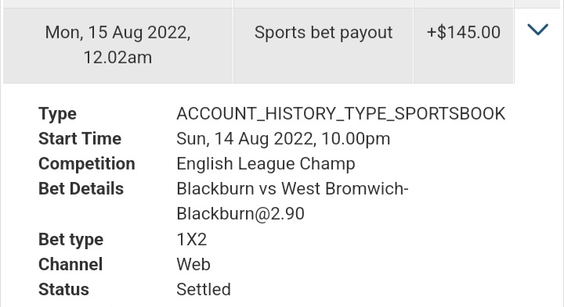Click the Channel field label
The height and width of the screenshot is (307, 564).
(70, 264)
